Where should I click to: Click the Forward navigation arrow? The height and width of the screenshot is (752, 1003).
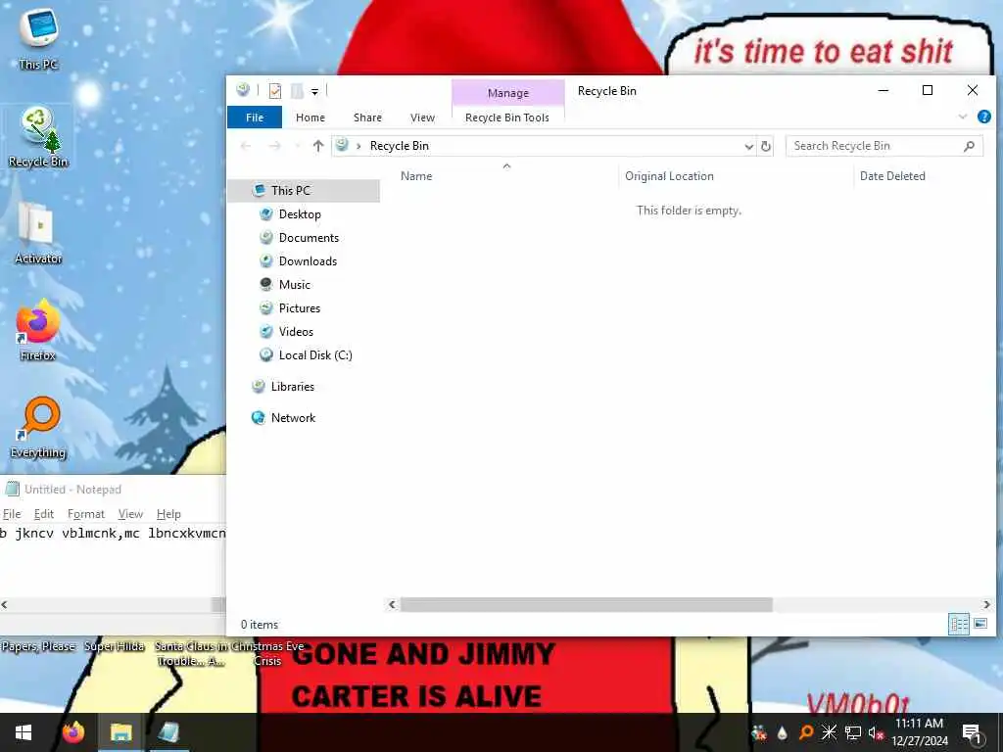275,146
